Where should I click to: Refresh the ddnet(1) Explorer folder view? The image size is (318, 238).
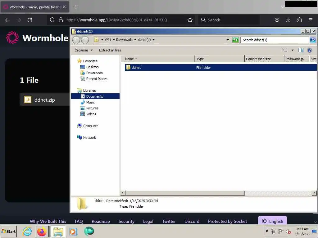pos(235,40)
